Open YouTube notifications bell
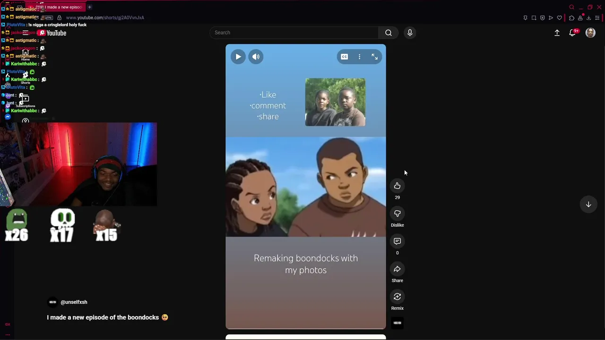The height and width of the screenshot is (340, 605). [x=572, y=33]
